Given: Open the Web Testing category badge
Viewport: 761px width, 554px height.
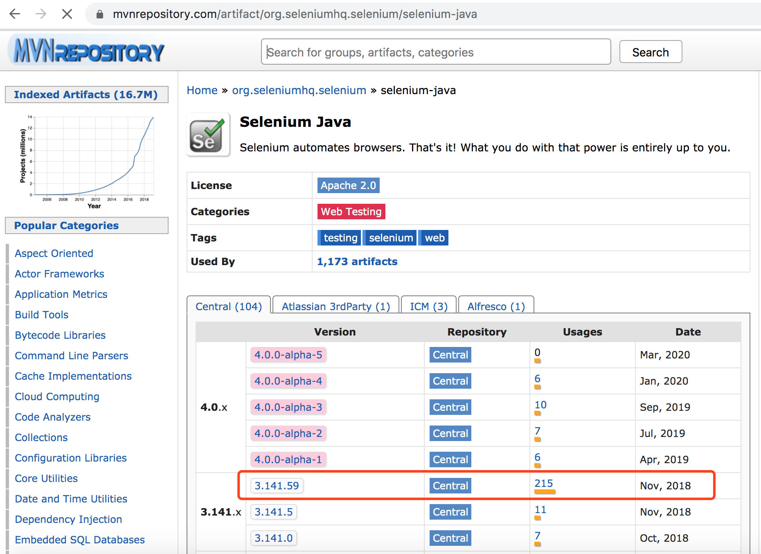Looking at the screenshot, I should [x=351, y=212].
